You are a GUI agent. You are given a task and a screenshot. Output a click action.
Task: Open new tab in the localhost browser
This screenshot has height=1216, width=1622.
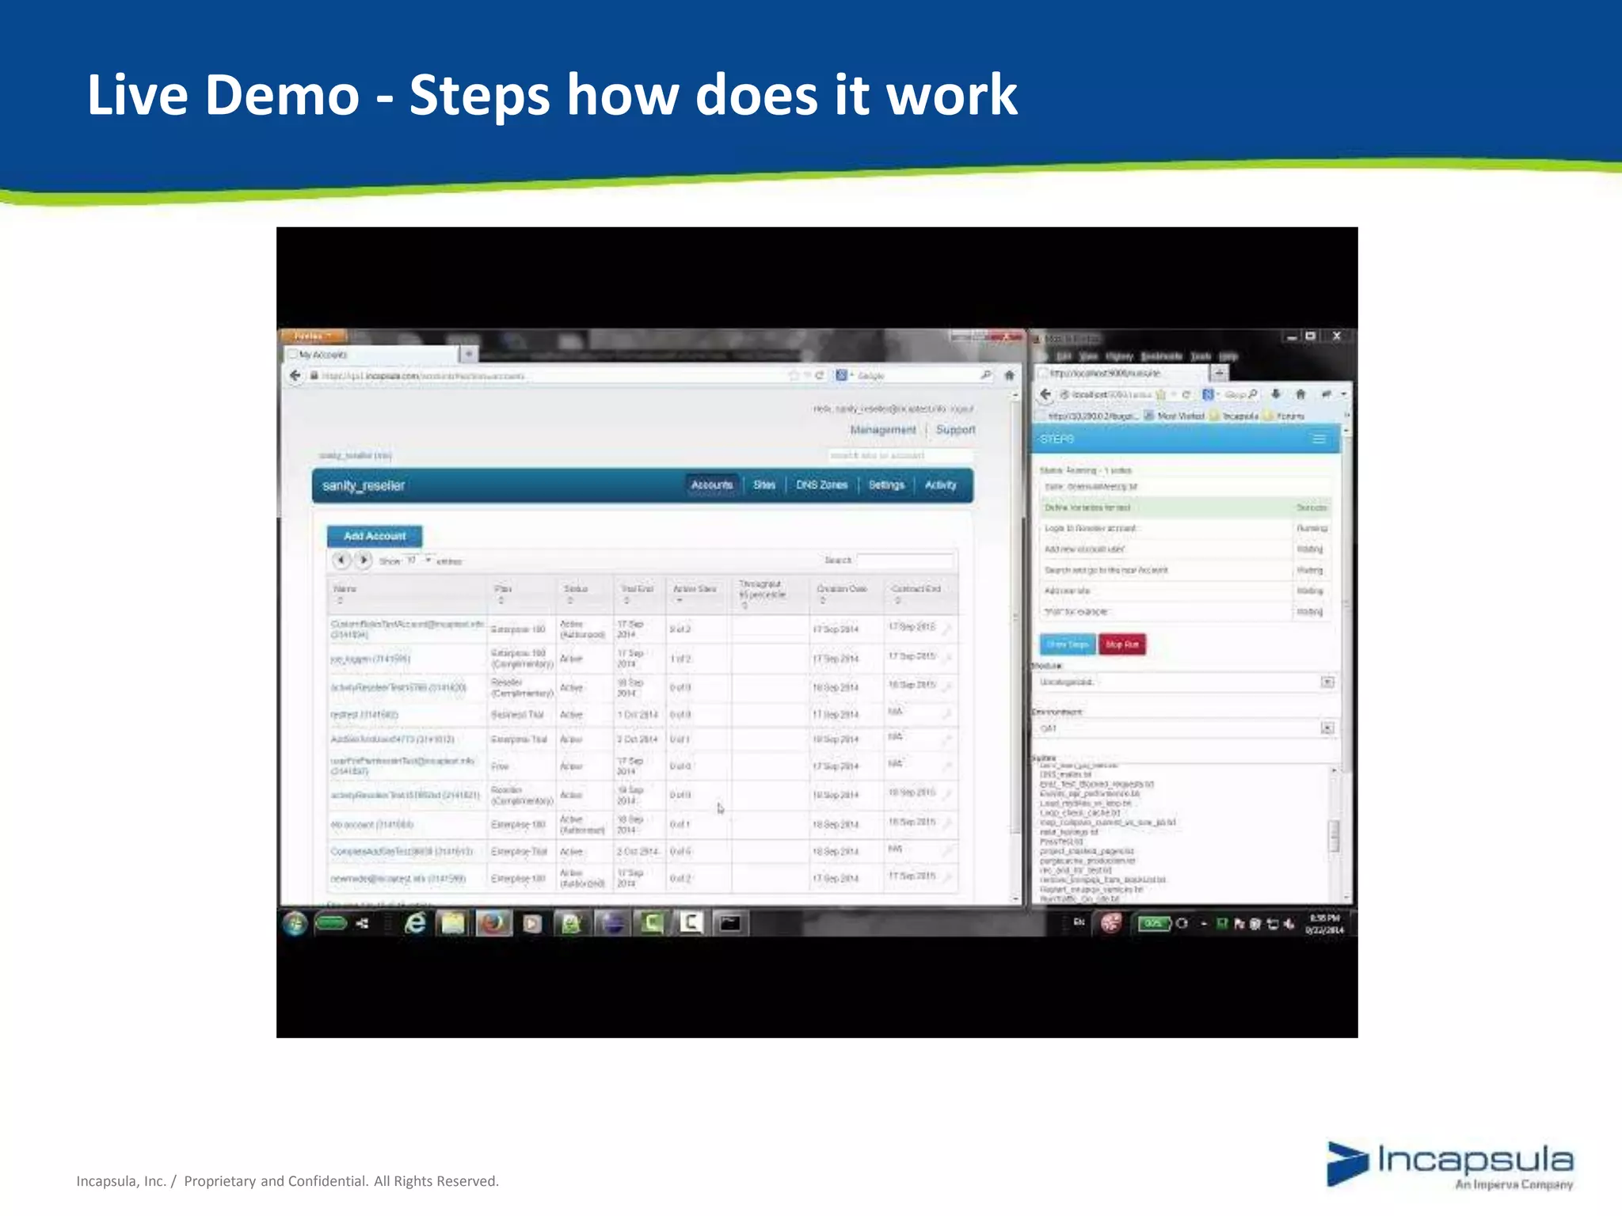tap(1220, 372)
